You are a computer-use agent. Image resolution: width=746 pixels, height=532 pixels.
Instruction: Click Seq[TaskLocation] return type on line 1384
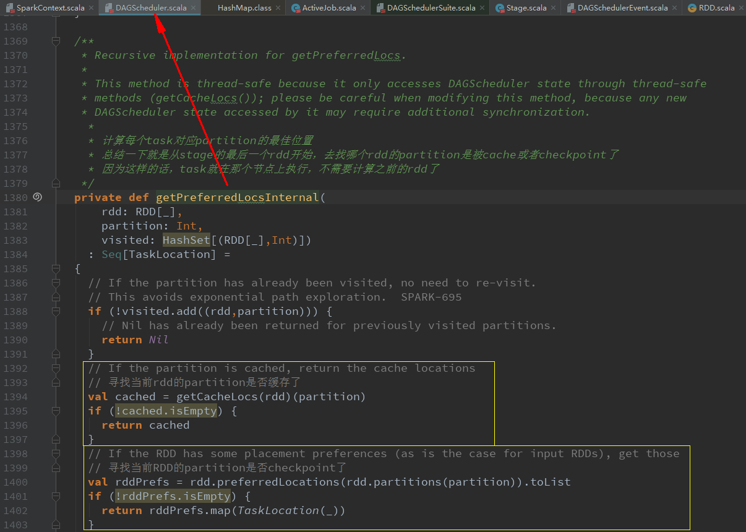pyautogui.click(x=159, y=254)
